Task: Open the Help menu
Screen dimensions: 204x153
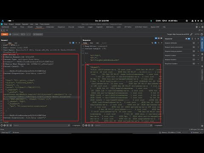Action: [37, 24]
